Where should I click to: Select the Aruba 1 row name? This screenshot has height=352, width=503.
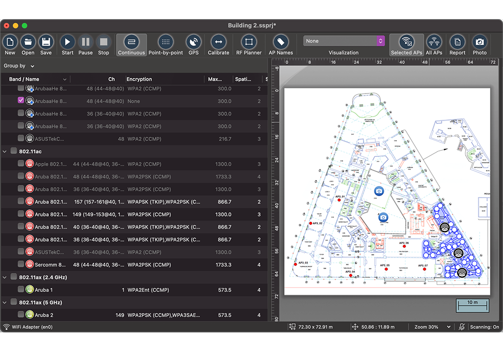44,290
